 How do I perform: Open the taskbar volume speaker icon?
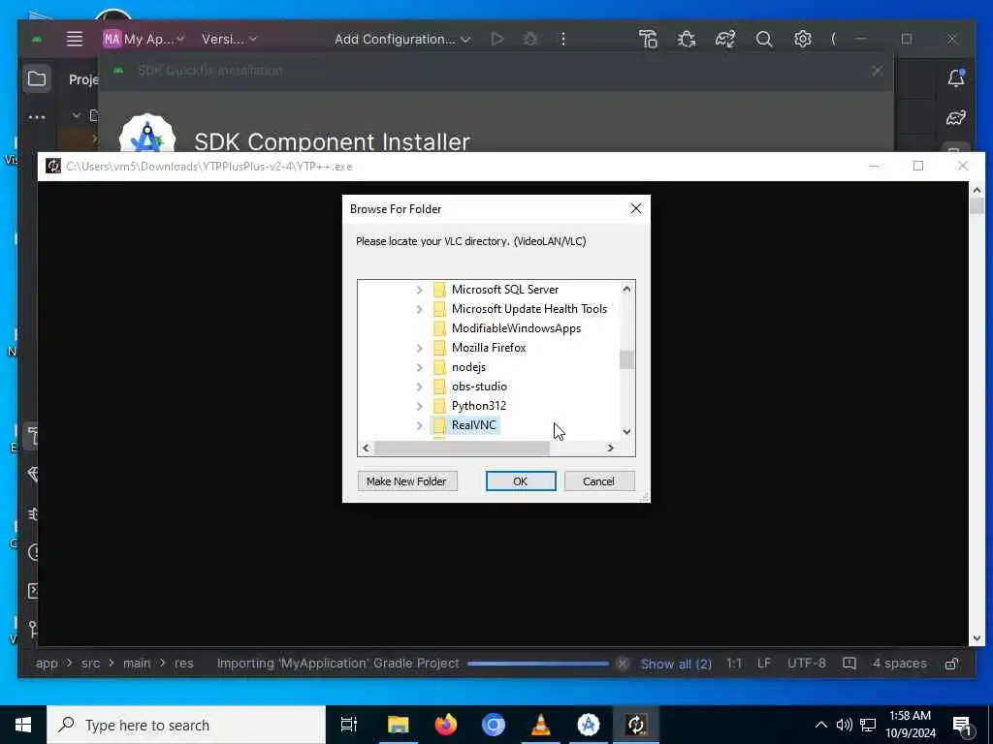tap(844, 725)
